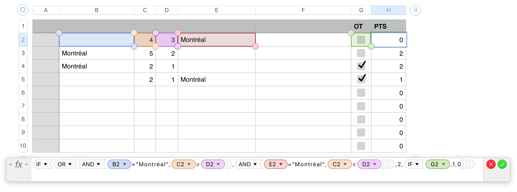517x192 pixels.
Task: Select row 5 row-number cell
Action: click(23, 79)
